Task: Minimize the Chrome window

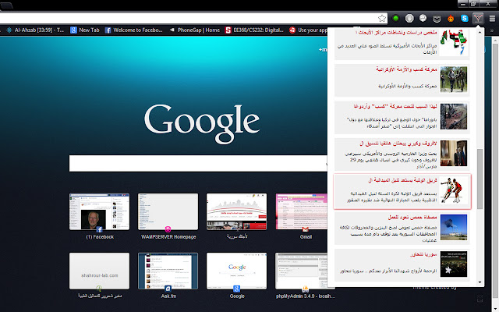Action: tap(462, 3)
